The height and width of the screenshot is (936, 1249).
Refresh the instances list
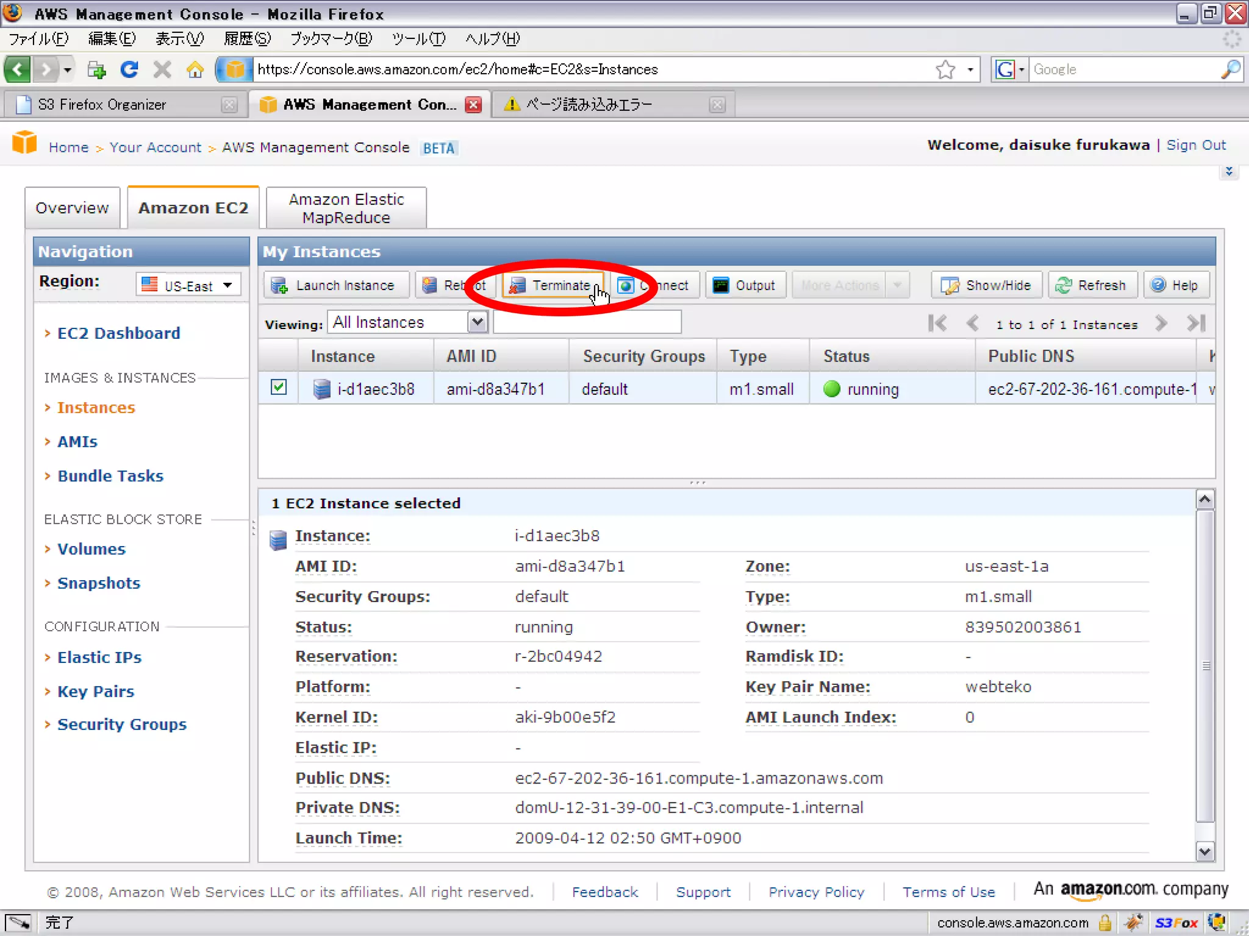tap(1092, 285)
